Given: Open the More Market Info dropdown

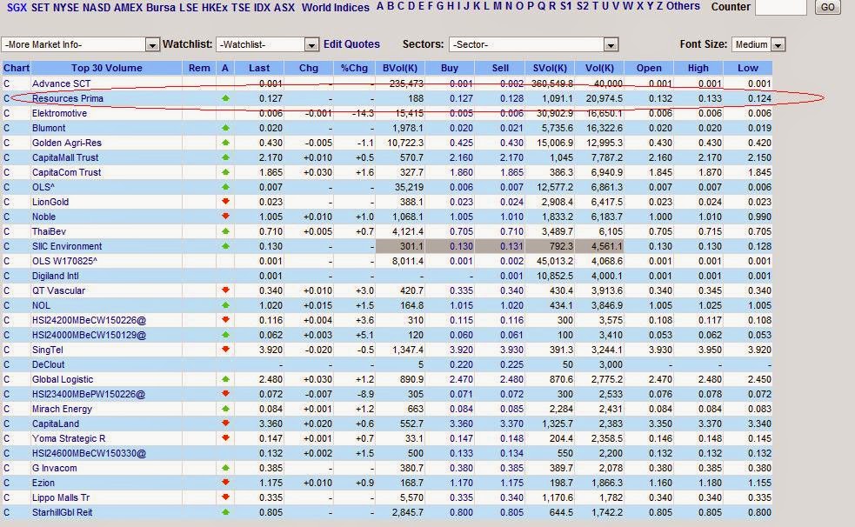Looking at the screenshot, I should [80, 44].
